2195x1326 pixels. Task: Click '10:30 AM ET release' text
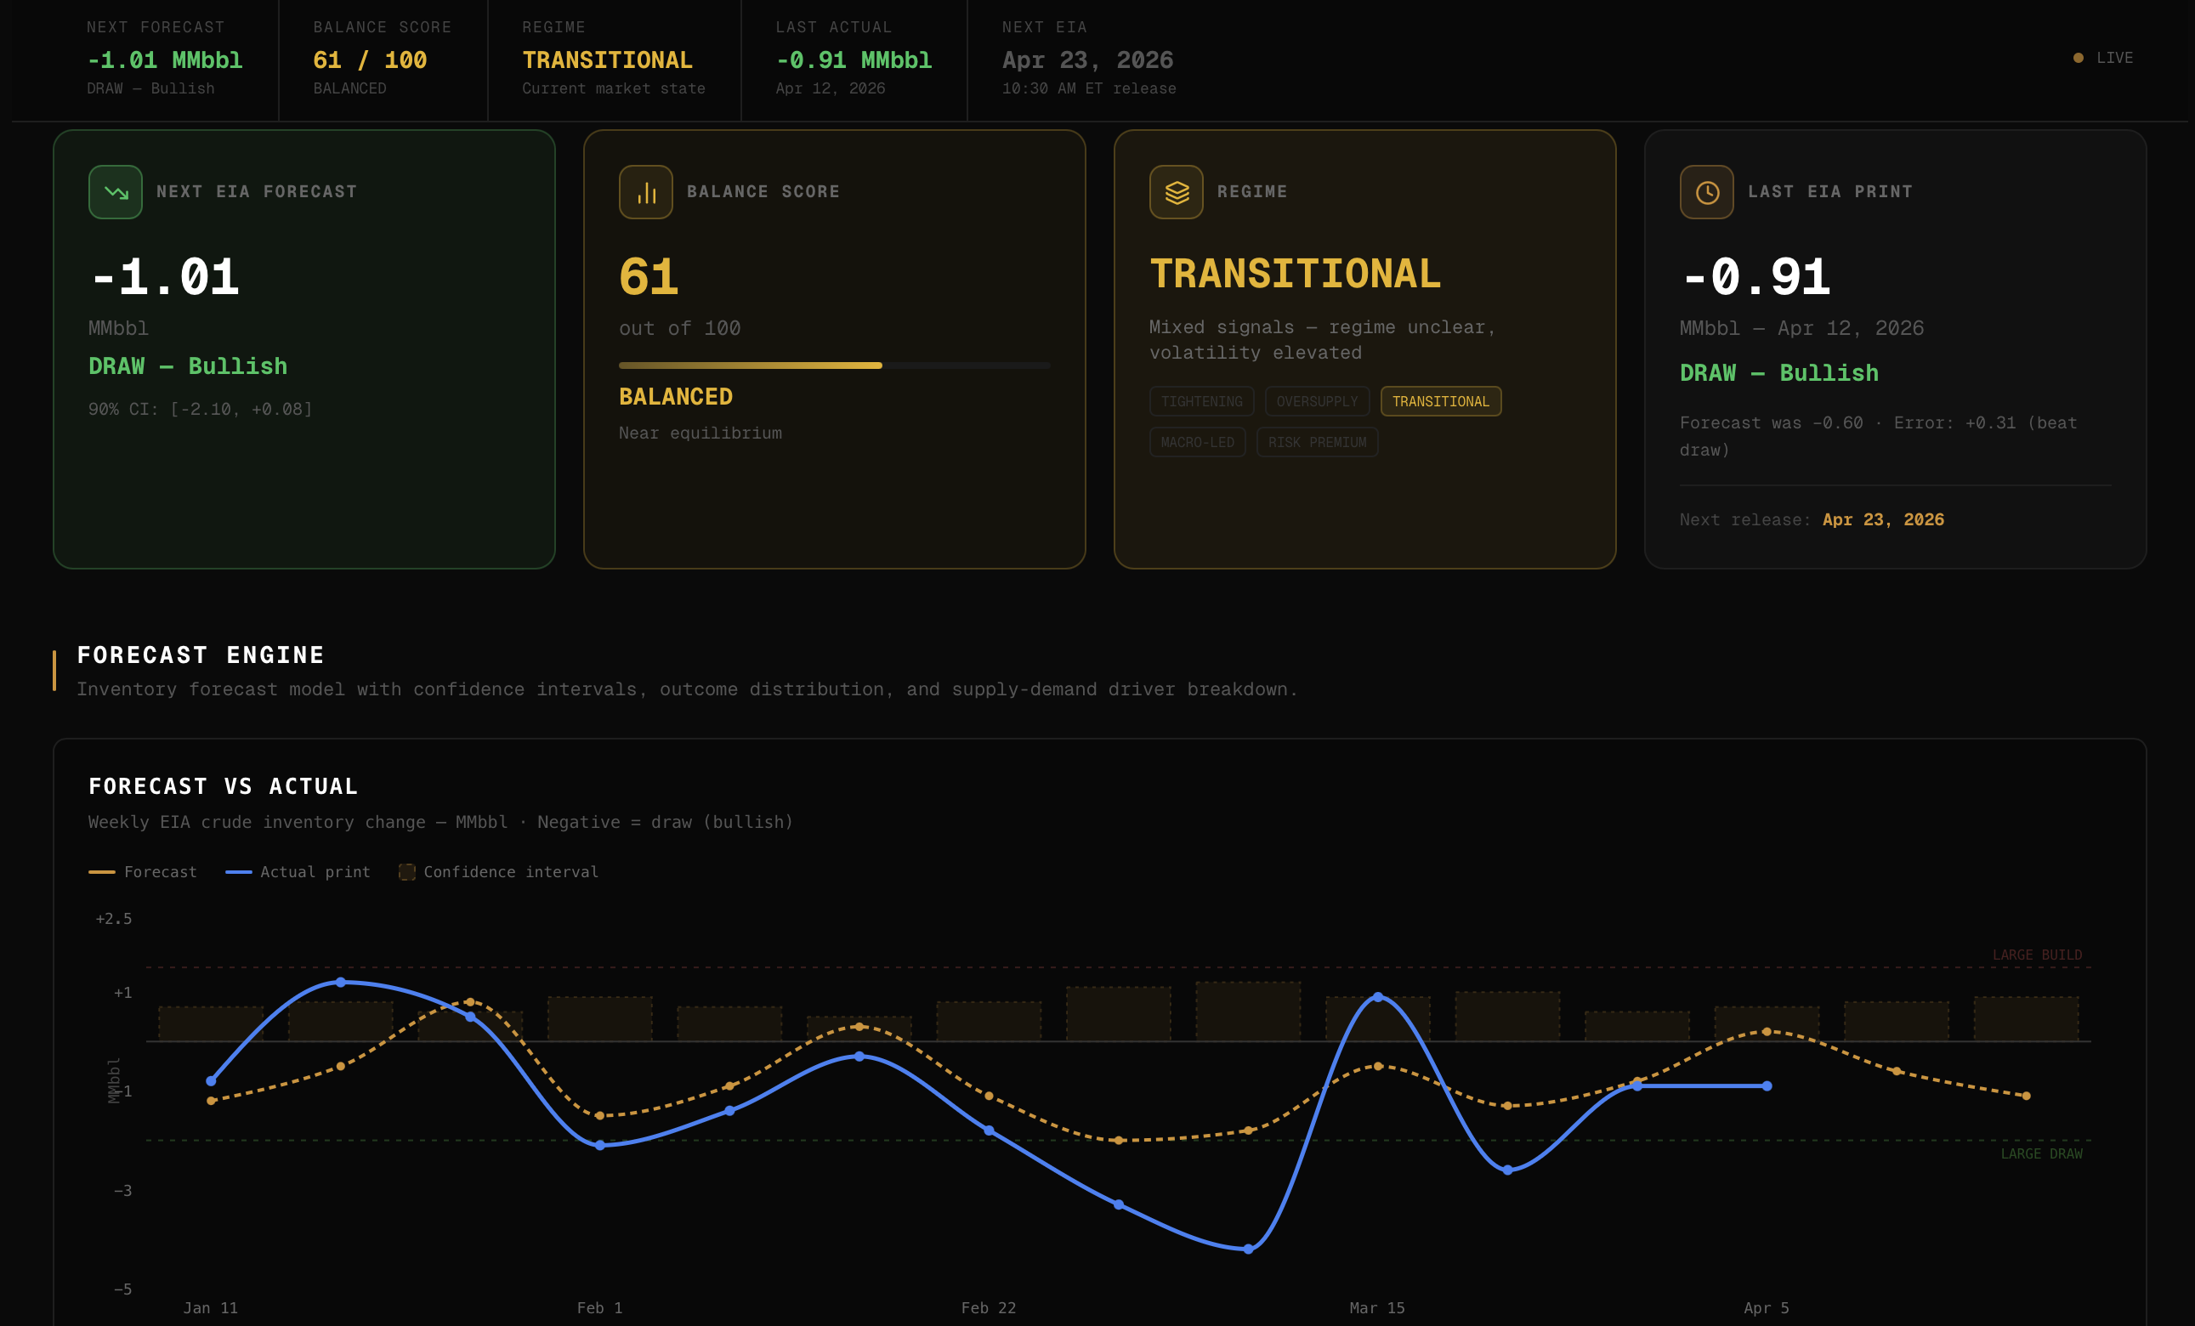1089,89
